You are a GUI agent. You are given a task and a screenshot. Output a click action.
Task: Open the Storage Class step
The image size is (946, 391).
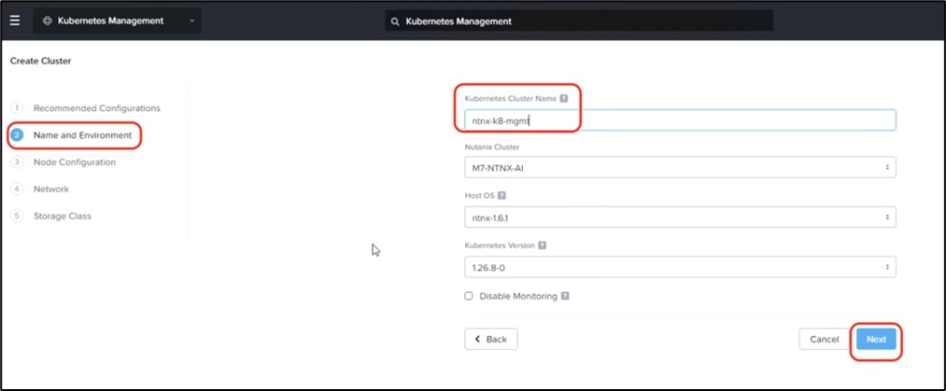[x=63, y=216]
